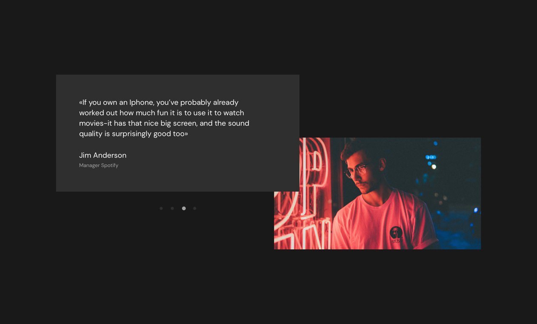The width and height of the screenshot is (537, 324).
Task: Click the palm tree logo on the t-shirt
Action: pyautogui.click(x=396, y=233)
